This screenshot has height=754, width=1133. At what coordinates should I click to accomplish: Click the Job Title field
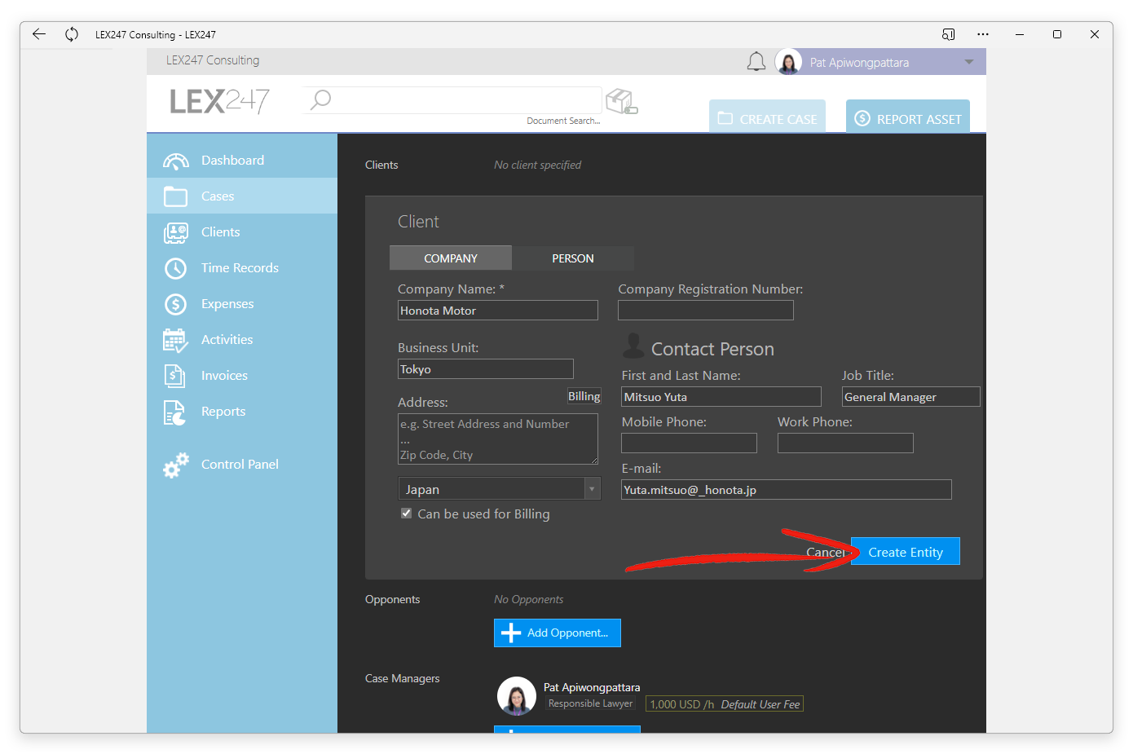pyautogui.click(x=911, y=397)
